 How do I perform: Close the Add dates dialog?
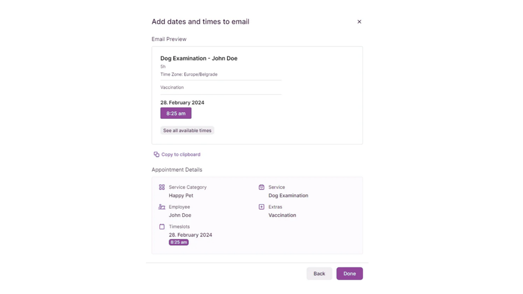click(359, 22)
